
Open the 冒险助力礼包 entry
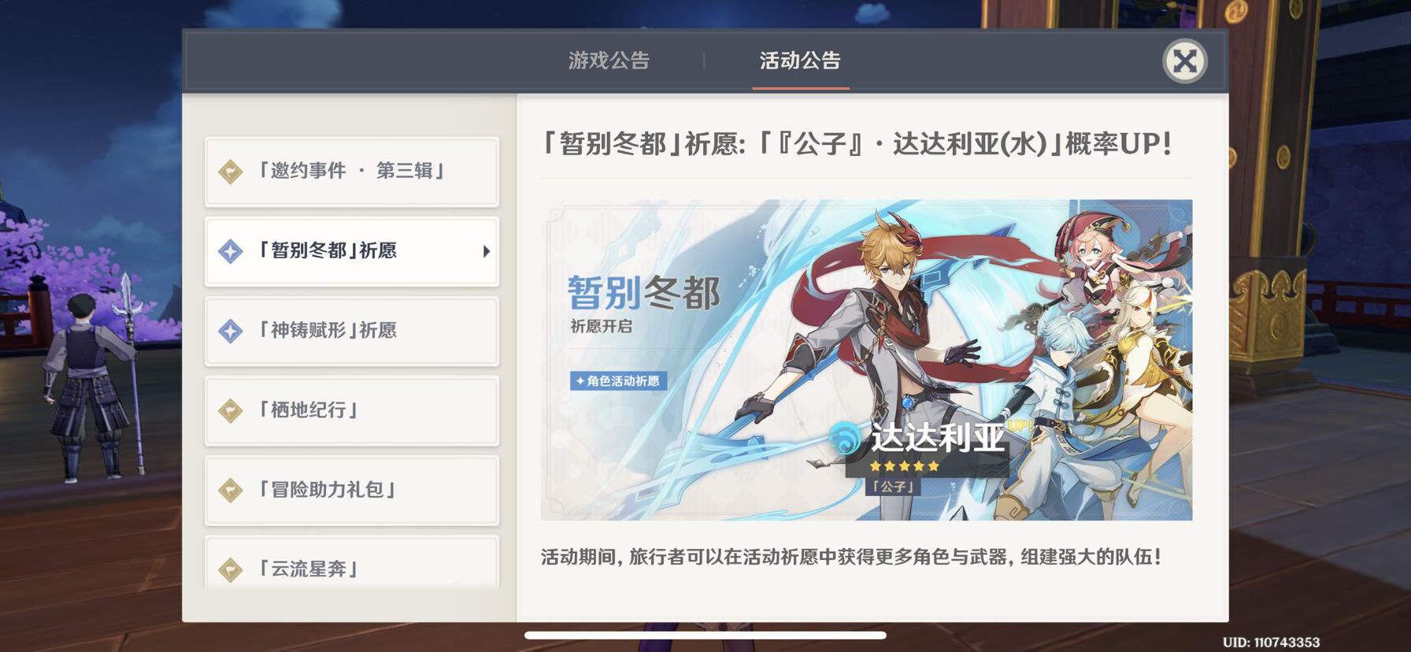[352, 490]
